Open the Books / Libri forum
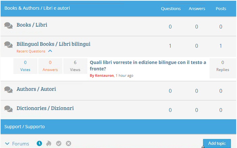237x148 pixels. click(32, 25)
